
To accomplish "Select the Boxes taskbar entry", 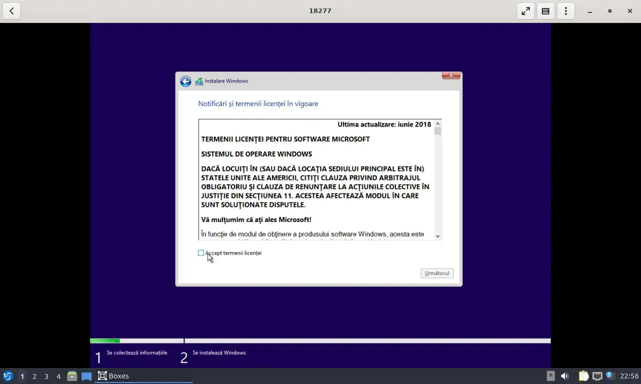I will tap(144, 376).
